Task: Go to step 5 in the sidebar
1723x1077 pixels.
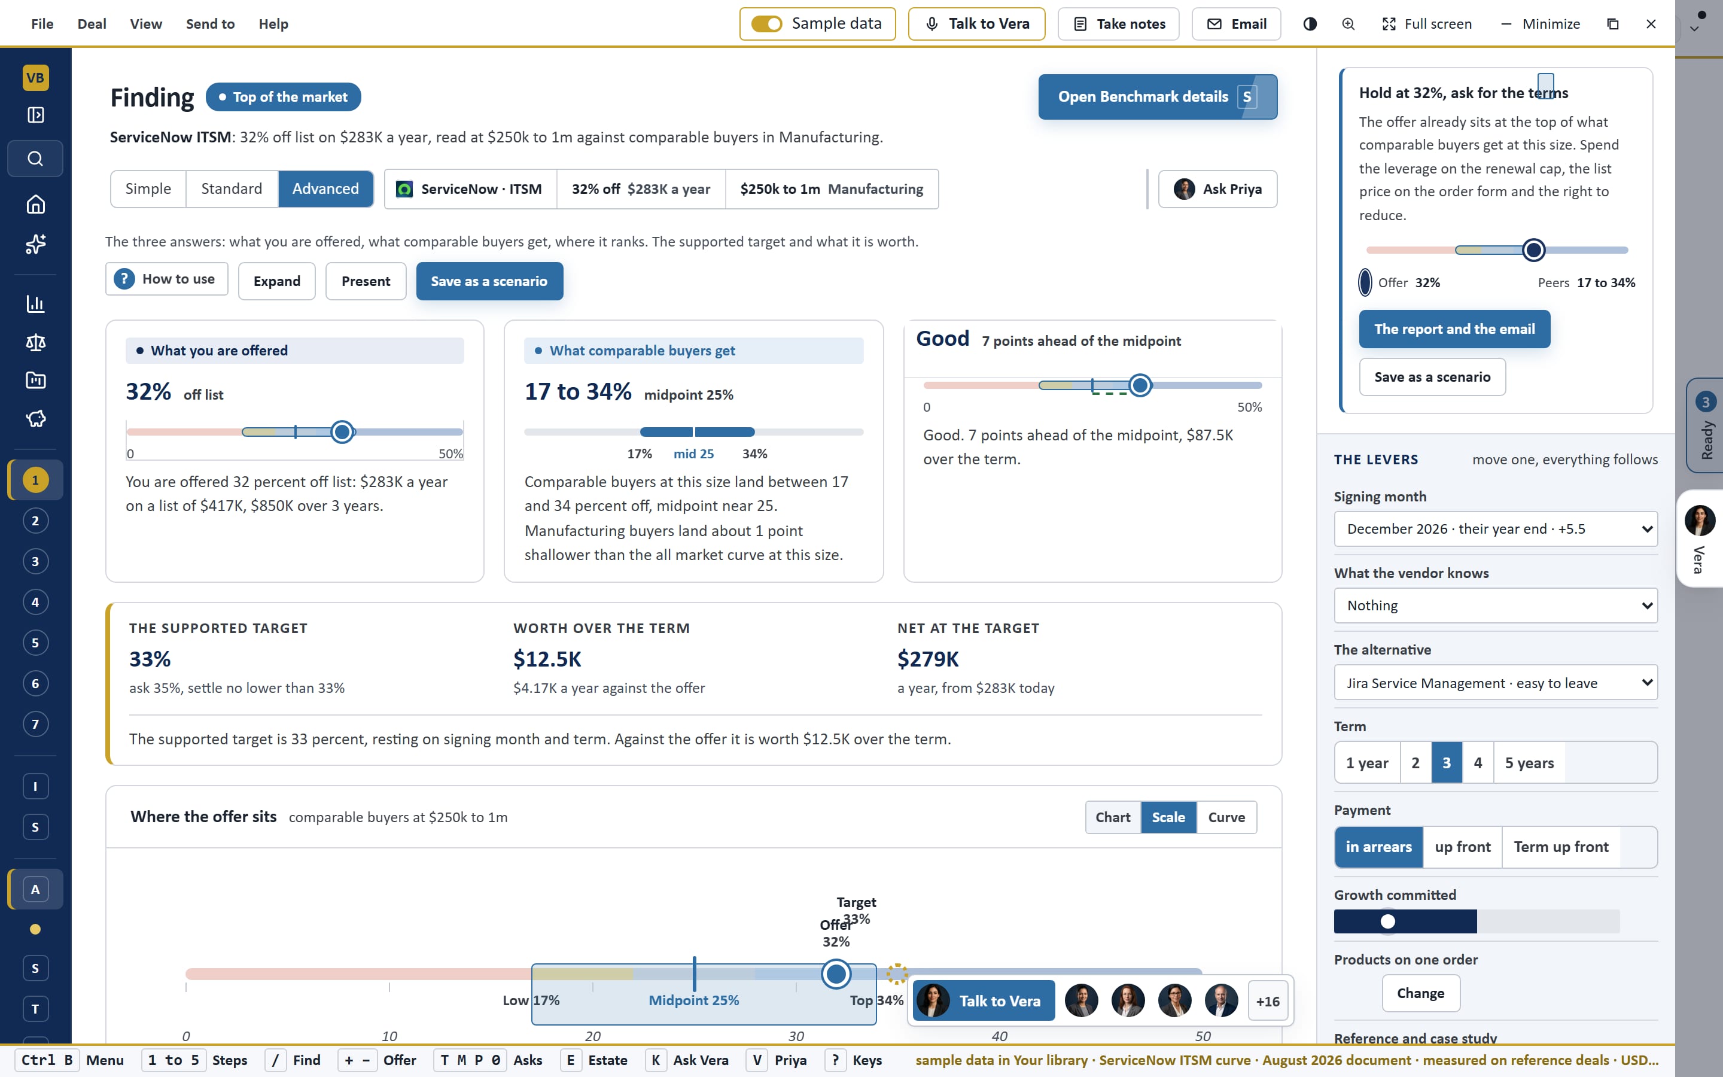Action: (x=35, y=643)
